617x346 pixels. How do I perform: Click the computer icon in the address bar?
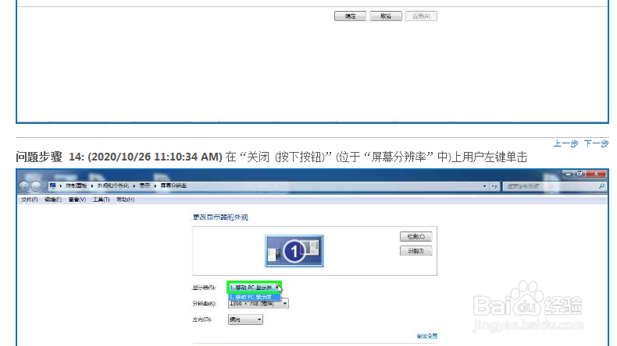point(53,185)
